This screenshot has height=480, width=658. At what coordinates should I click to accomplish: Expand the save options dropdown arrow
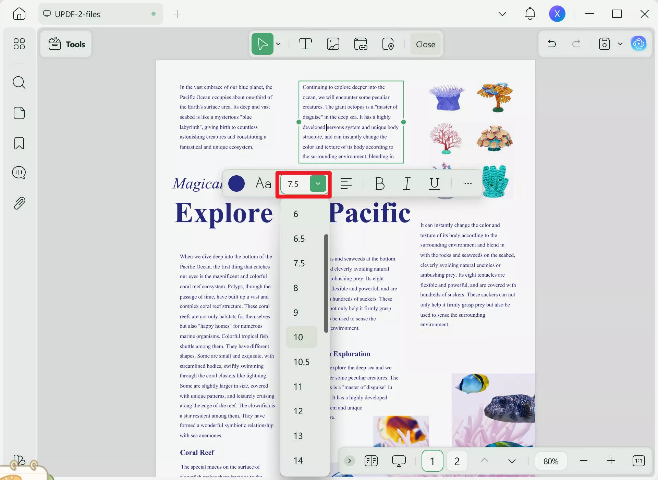620,44
